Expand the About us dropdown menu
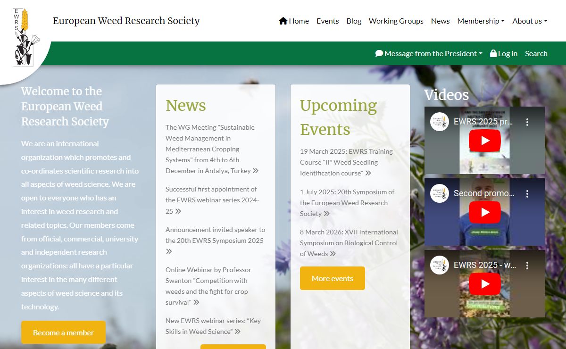 [x=530, y=21]
